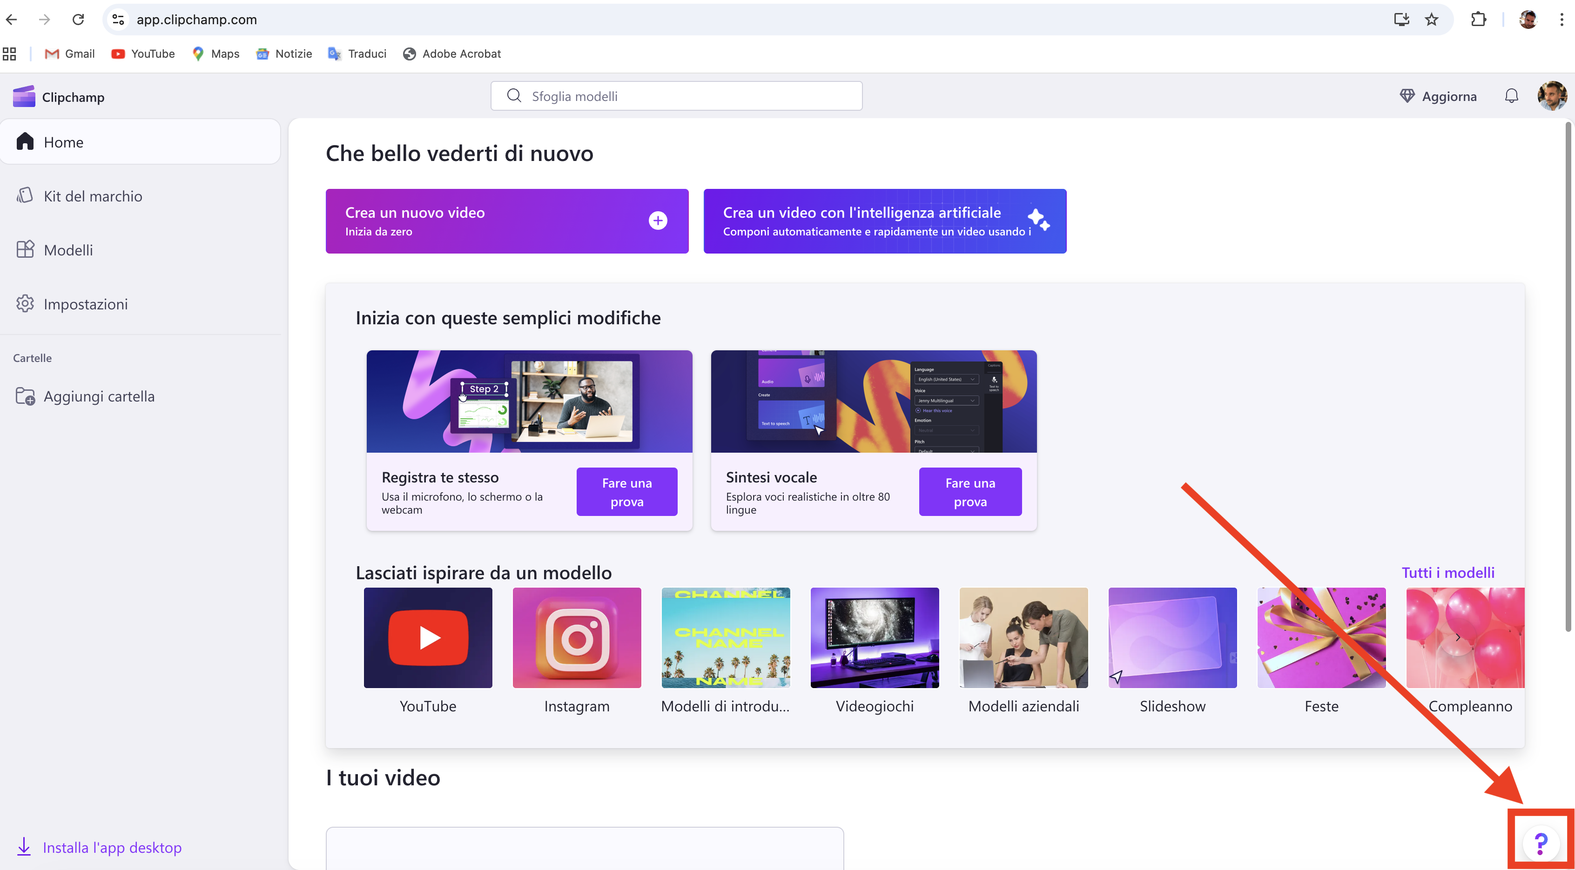The image size is (1575, 870).
Task: Reload the Clipchamp page
Action: [x=78, y=20]
